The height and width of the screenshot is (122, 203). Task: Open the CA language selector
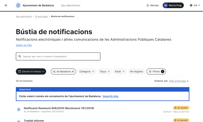[x=195, y=6]
